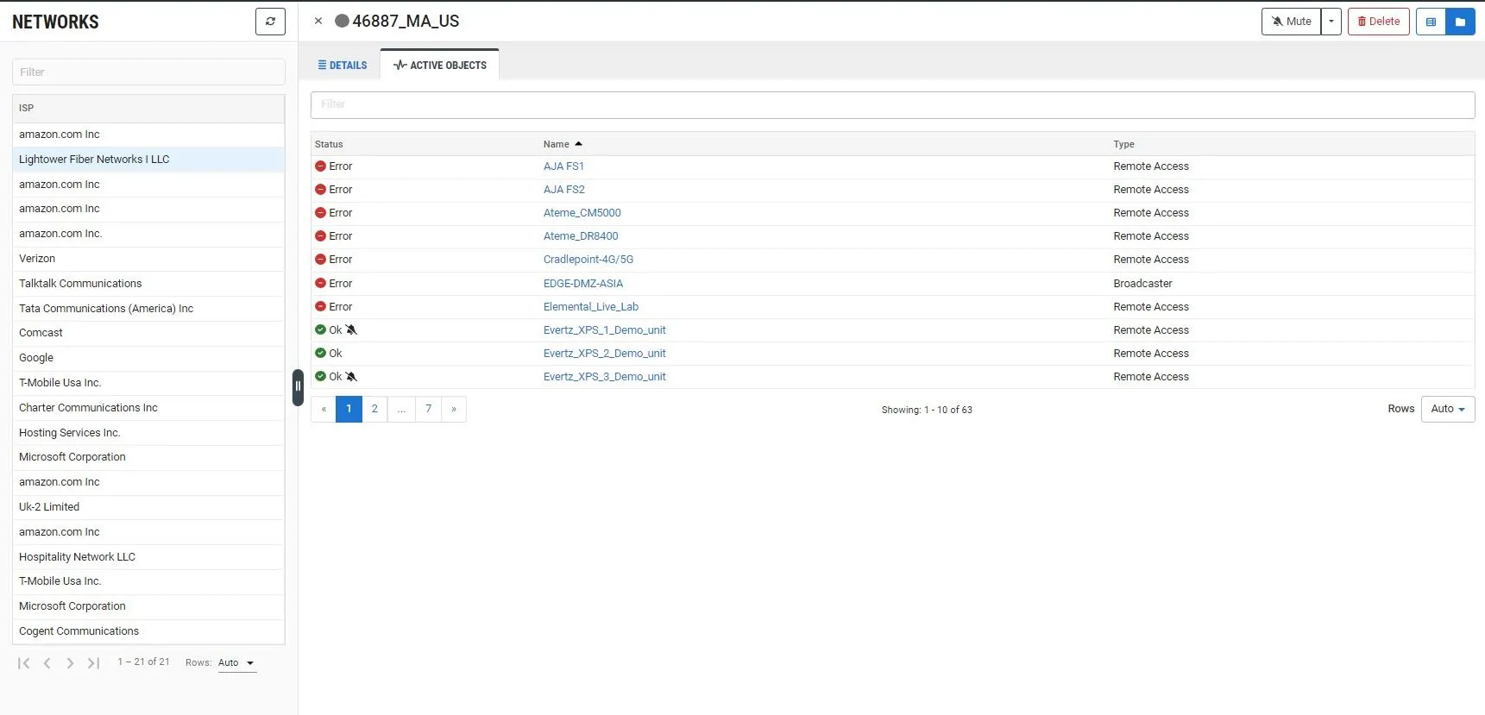Open the AJA FS2 object link
1485x715 pixels.
[564, 190]
